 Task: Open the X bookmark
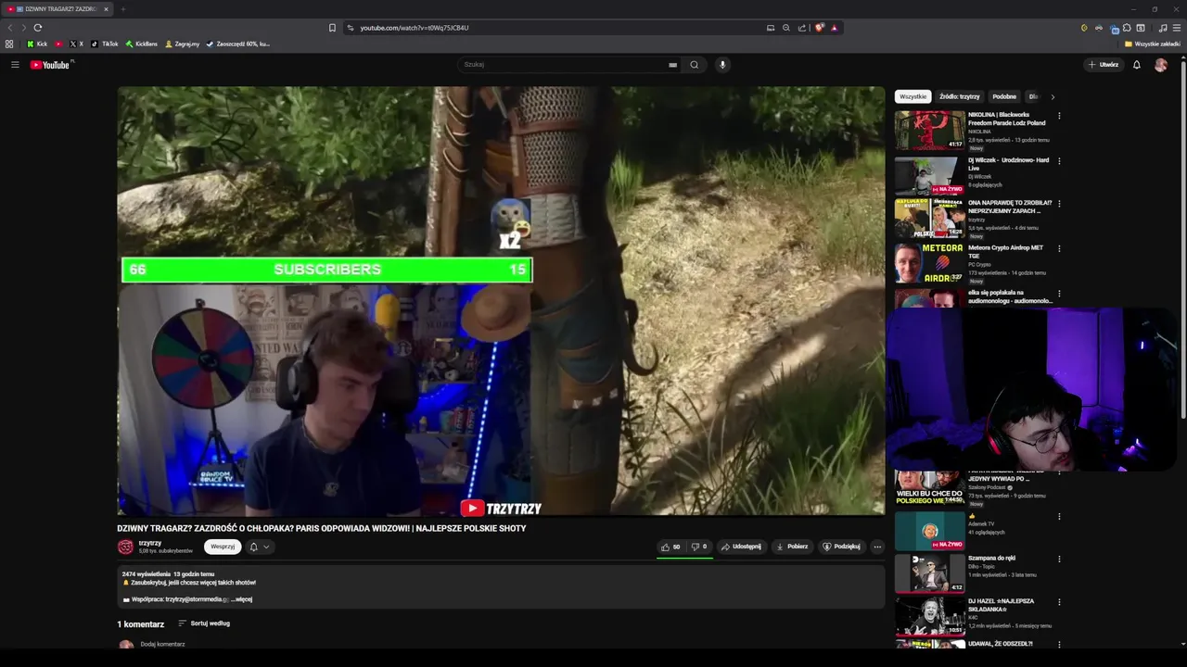coord(76,44)
